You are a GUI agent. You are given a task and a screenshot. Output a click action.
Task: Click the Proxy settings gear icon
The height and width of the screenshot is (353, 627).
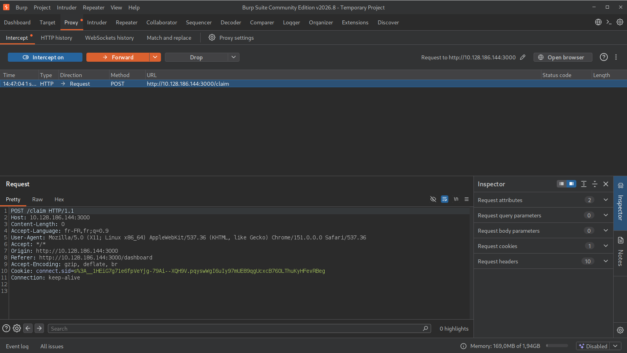tap(212, 37)
